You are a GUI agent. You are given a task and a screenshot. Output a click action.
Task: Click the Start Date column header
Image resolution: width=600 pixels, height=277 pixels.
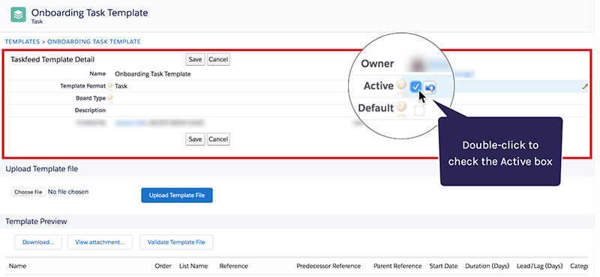pyautogui.click(x=443, y=266)
